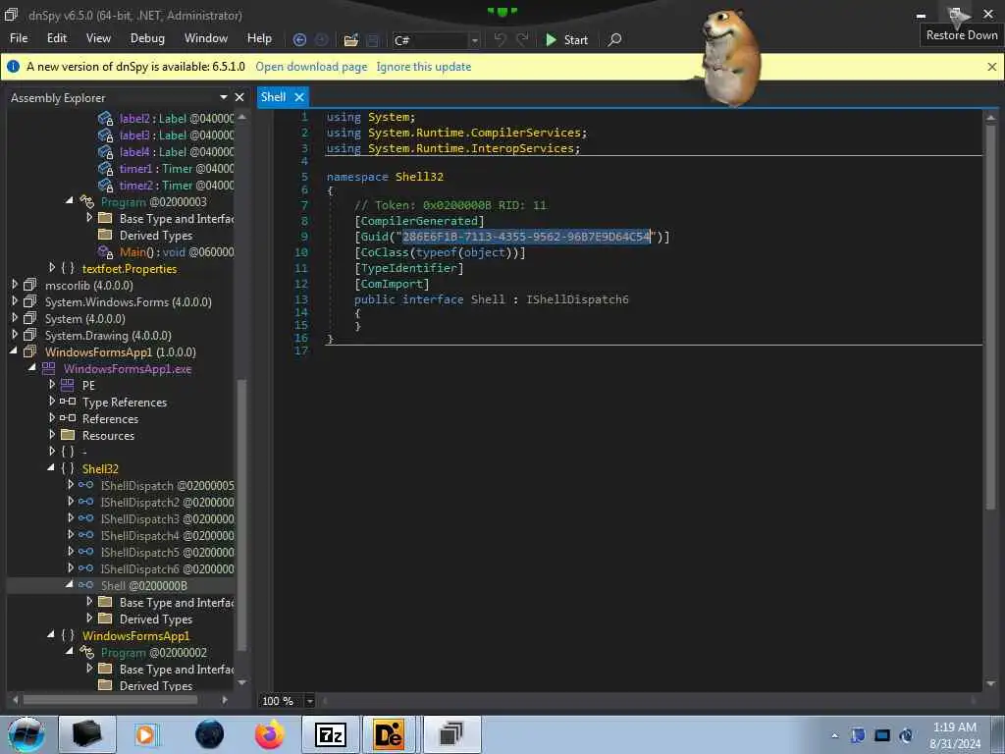This screenshot has height=754, width=1005.
Task: Collapse the Program @02000003 node
Action: click(70, 201)
